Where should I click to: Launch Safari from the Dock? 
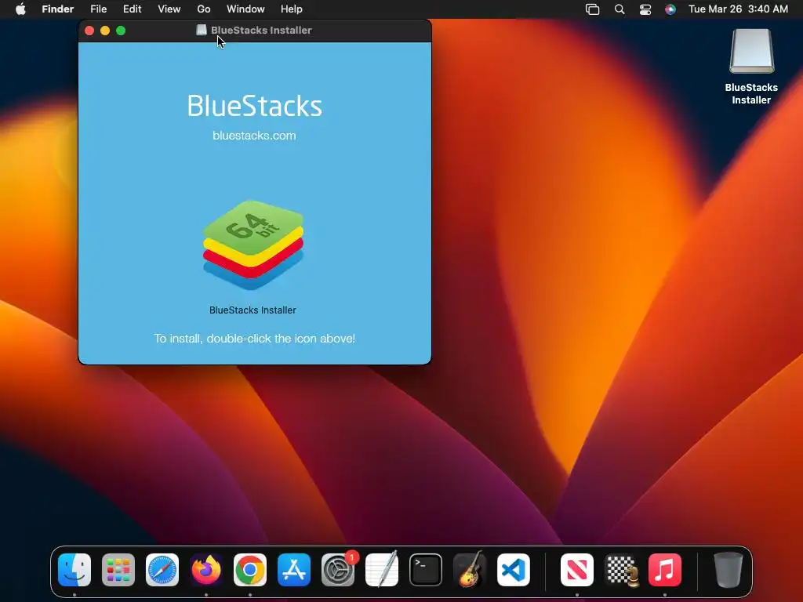click(162, 569)
